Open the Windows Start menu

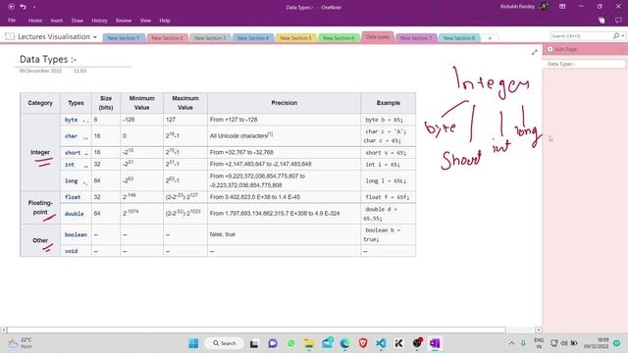pyautogui.click(x=193, y=343)
